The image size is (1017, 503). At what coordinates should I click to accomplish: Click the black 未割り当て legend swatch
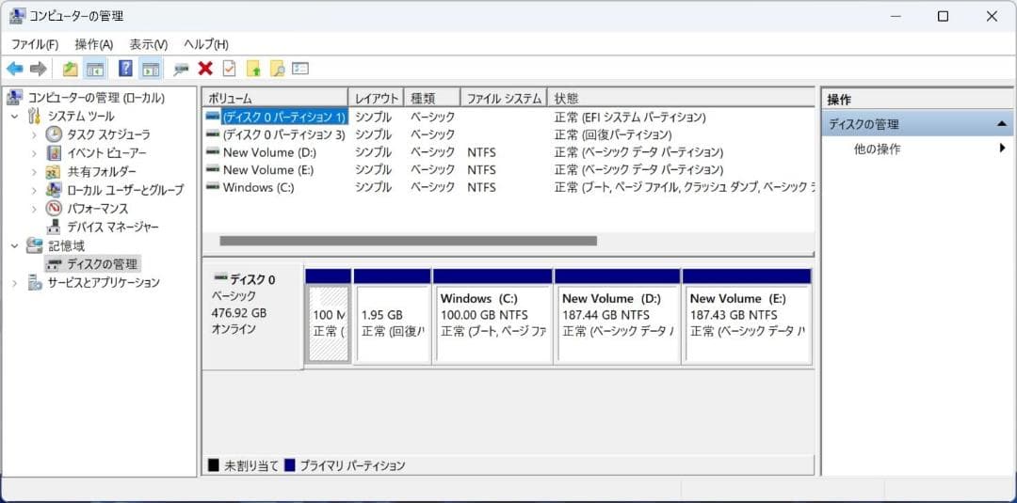(214, 464)
